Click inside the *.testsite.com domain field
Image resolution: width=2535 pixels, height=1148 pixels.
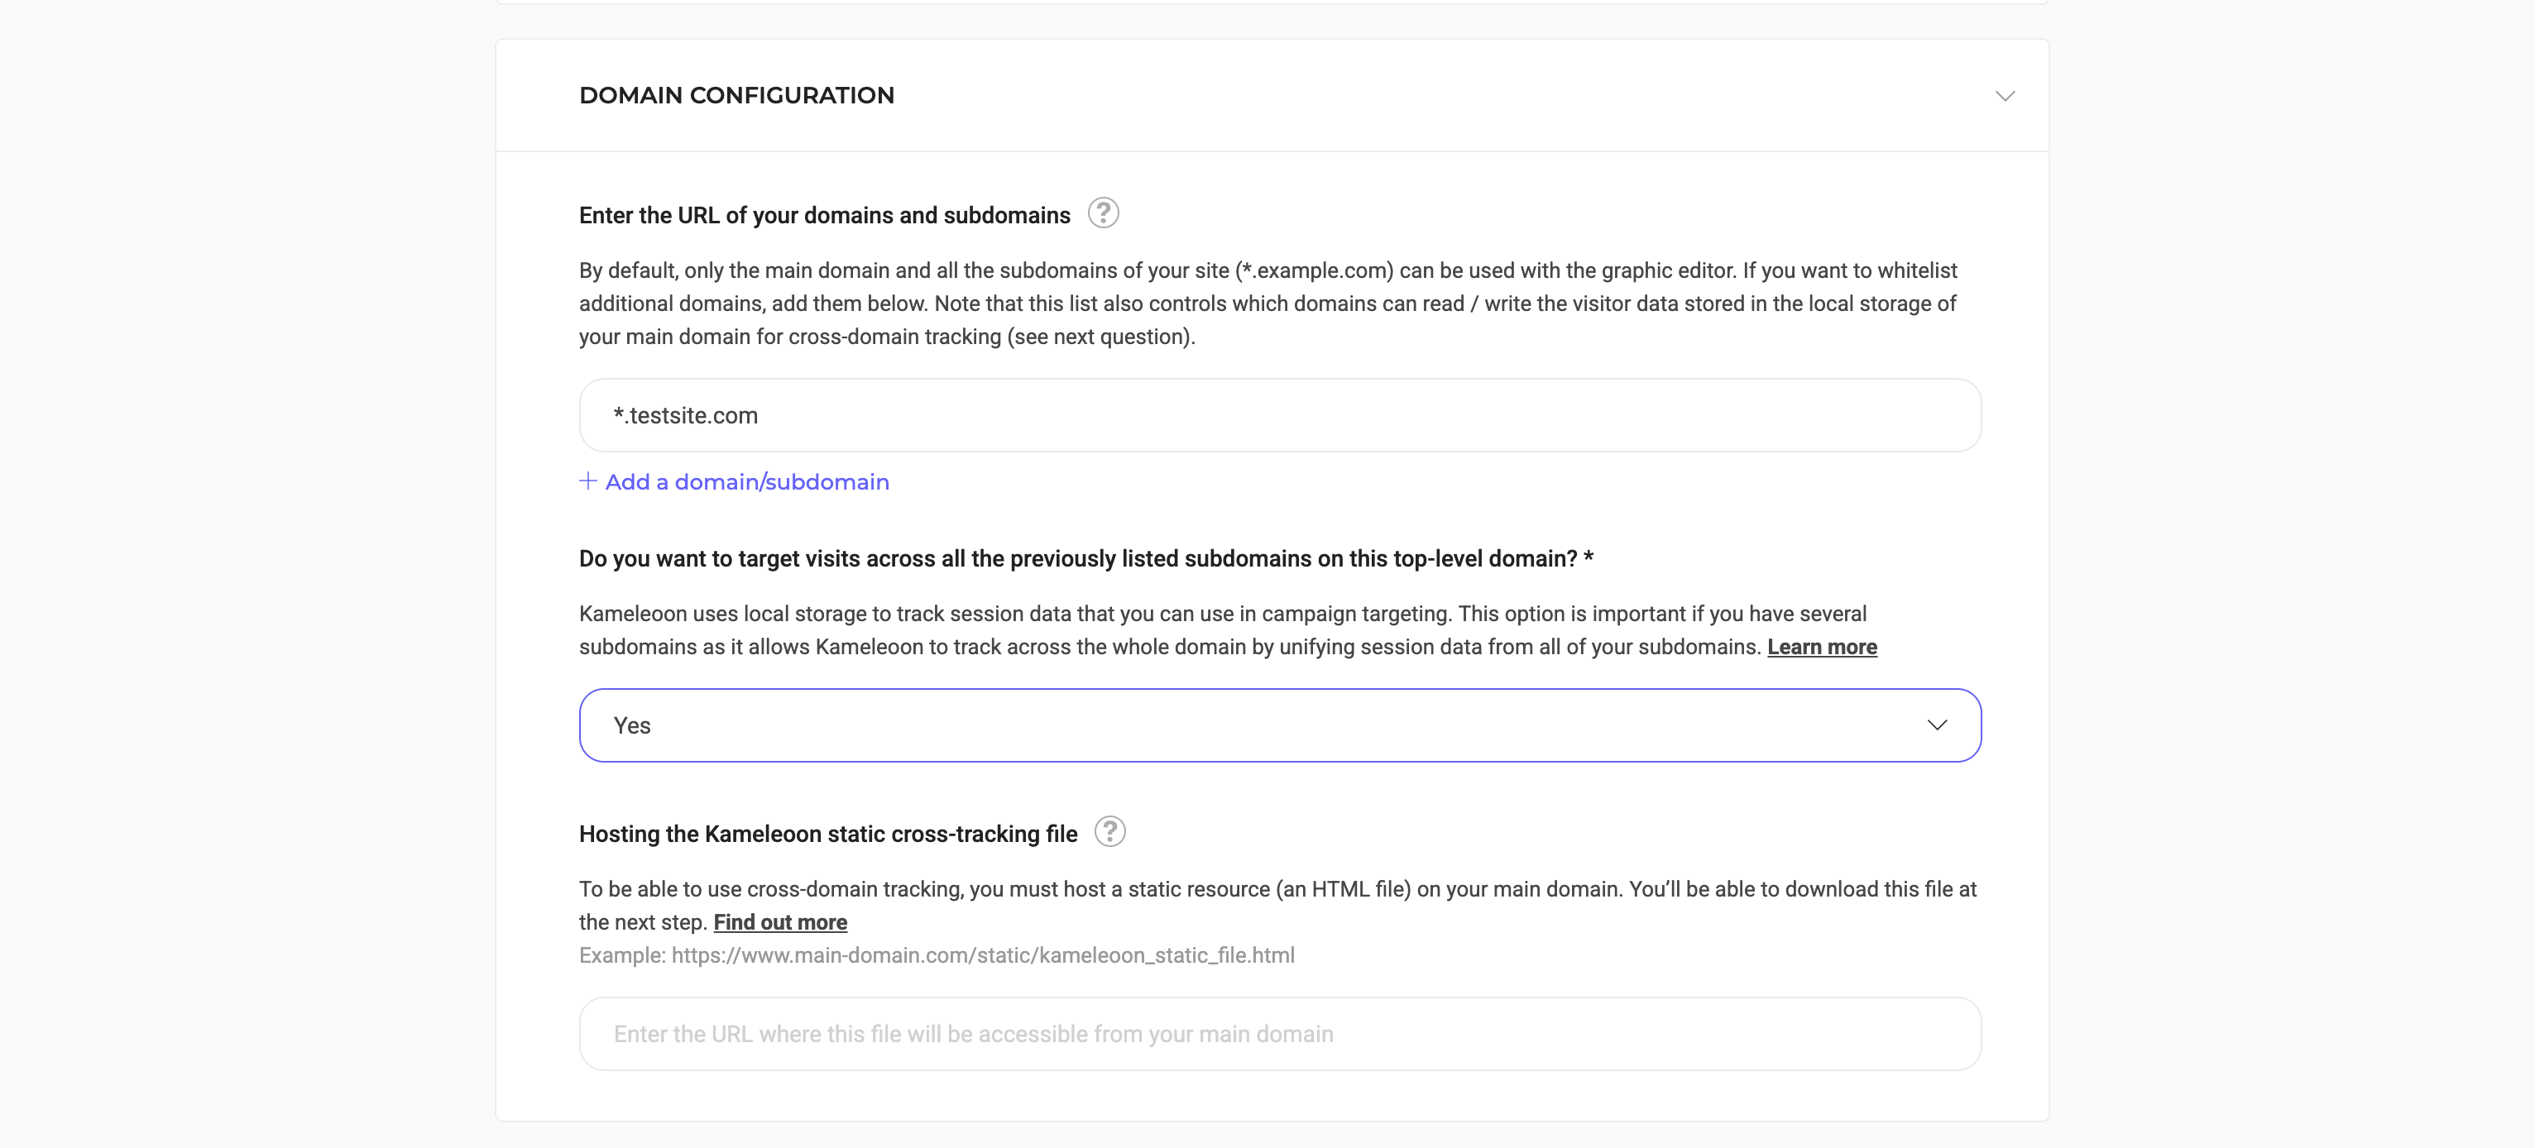coord(1279,414)
